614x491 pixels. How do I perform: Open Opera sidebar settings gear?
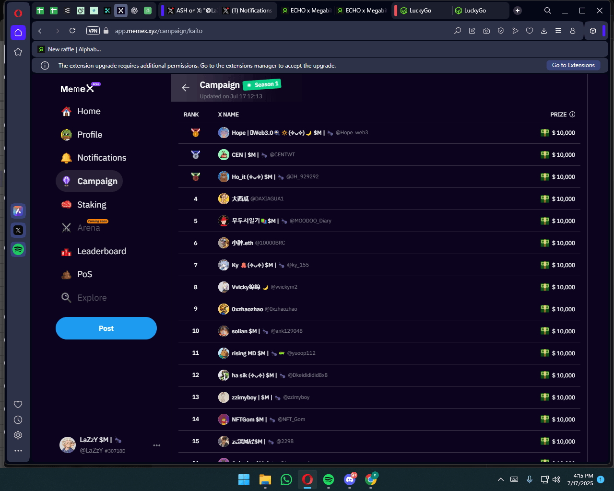18,435
